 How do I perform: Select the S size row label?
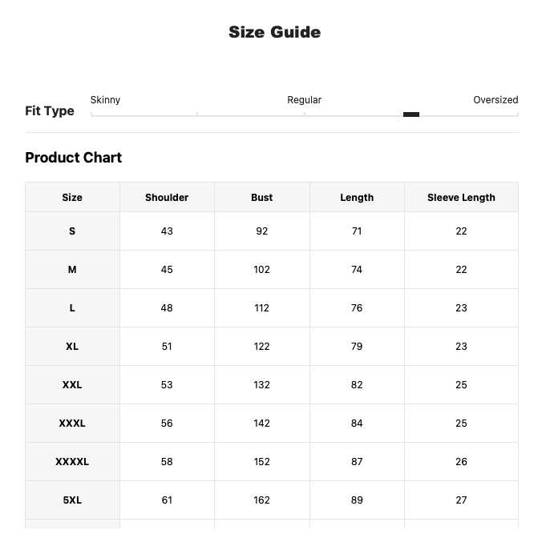click(72, 231)
